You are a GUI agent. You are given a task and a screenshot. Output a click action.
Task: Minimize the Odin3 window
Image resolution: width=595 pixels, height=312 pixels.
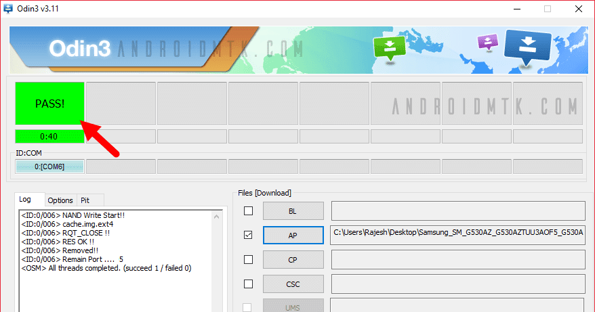pos(517,9)
